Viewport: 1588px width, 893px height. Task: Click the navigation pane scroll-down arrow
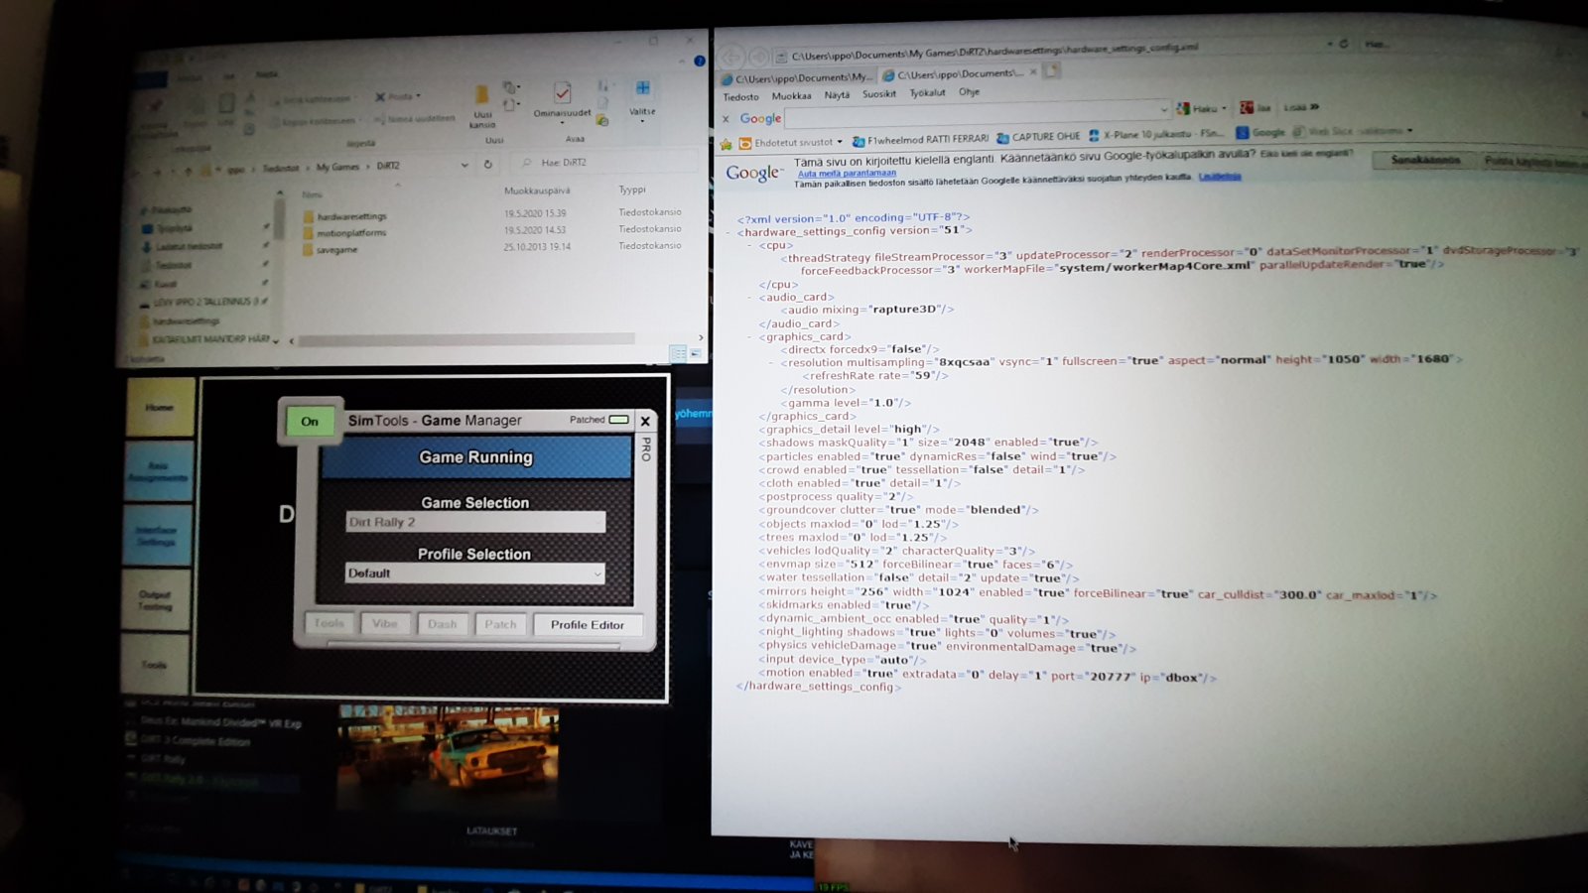point(276,339)
